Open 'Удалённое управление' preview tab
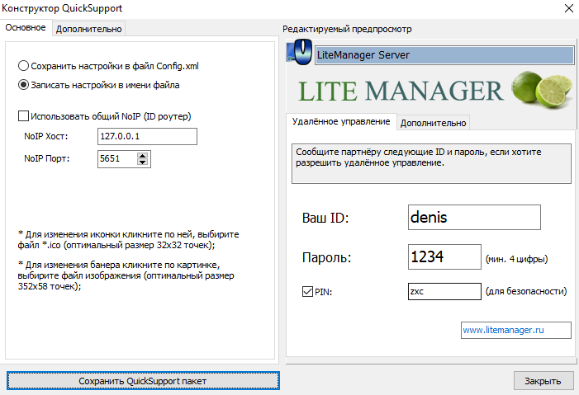Image resolution: width=579 pixels, height=395 pixels. click(x=341, y=121)
